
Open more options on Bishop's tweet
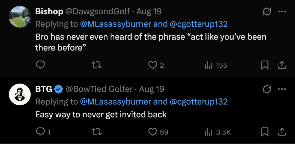click(281, 12)
